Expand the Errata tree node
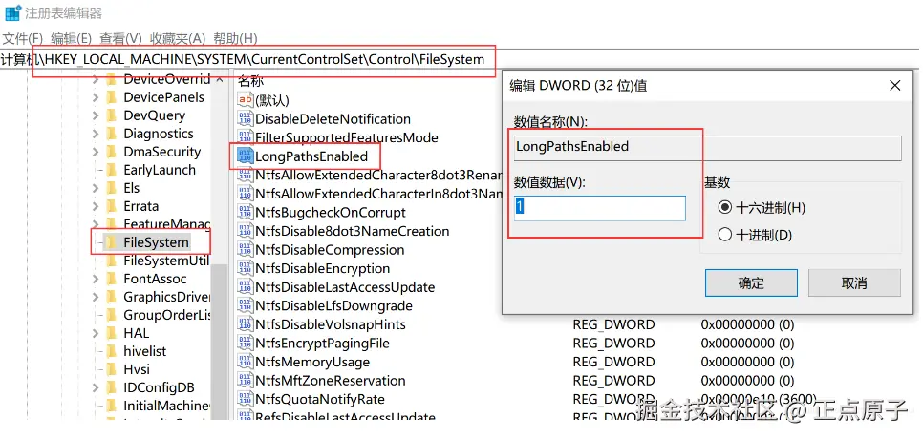This screenshot has width=923, height=438. pyautogui.click(x=96, y=207)
